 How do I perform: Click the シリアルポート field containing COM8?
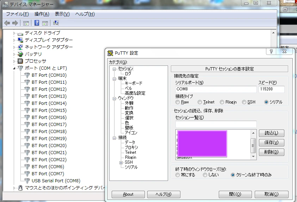(x=216, y=89)
